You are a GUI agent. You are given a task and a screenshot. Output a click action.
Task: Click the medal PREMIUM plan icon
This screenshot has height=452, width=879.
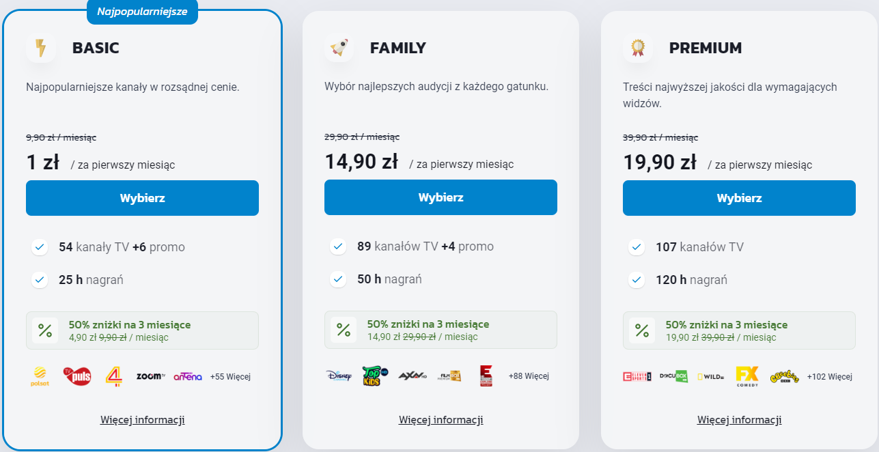tap(637, 48)
